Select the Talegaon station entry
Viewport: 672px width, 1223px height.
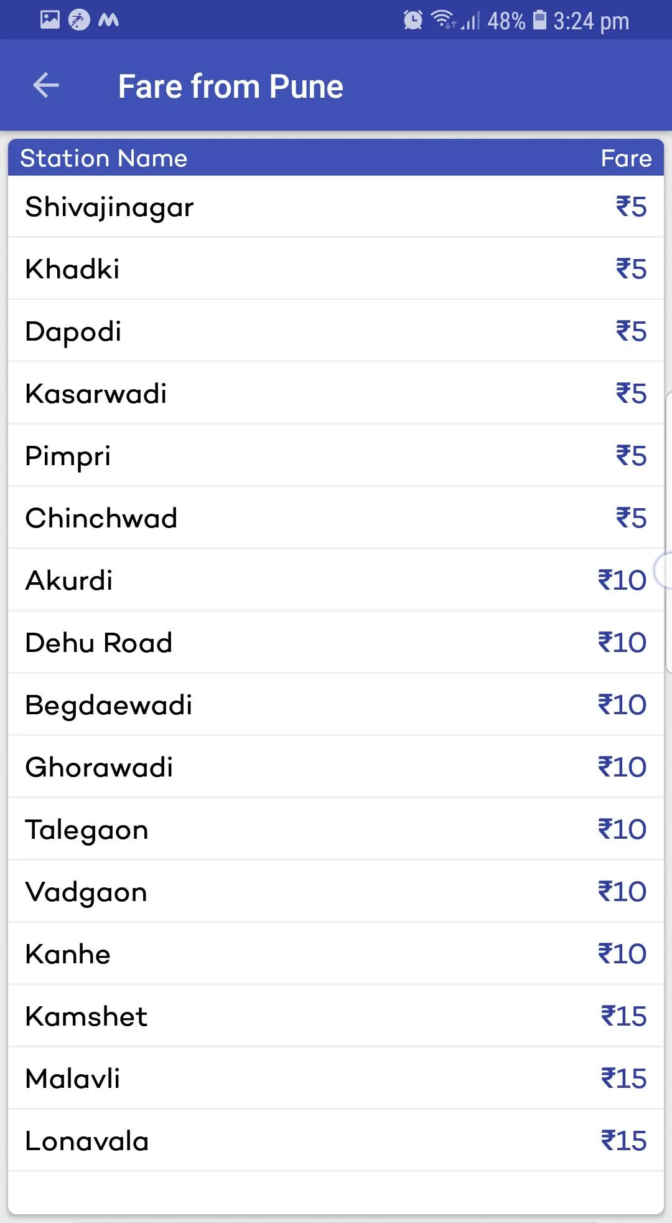[x=336, y=829]
